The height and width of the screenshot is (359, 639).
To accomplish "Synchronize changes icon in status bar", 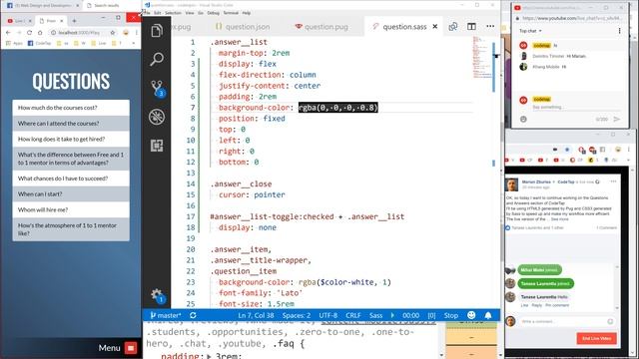I will point(193,315).
